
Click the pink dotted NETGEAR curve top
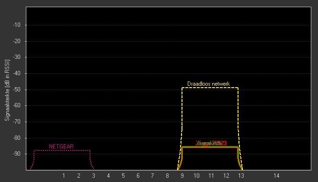tap(62, 150)
